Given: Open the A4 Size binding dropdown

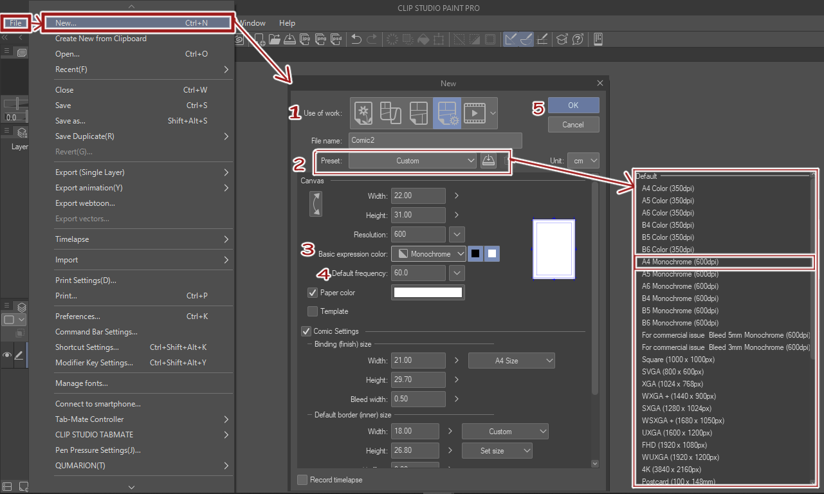Looking at the screenshot, I should (x=511, y=361).
